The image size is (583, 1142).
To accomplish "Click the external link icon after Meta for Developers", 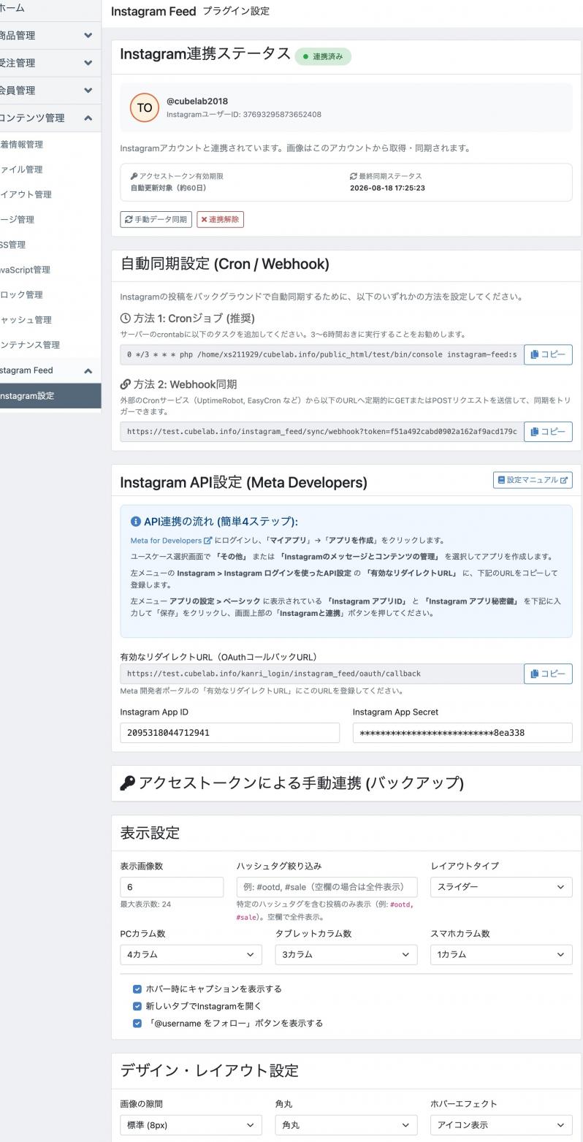I will click(x=207, y=541).
